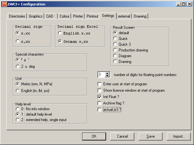Viewport: 194px width, 145px height.
Task: Open the Colour tab
Action: tap(64, 16)
